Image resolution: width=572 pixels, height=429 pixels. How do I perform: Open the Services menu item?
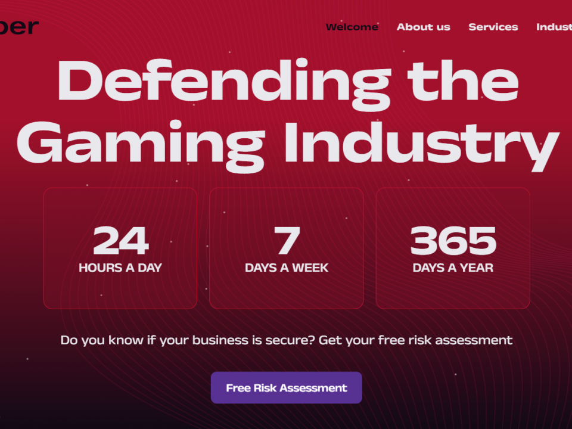click(x=493, y=27)
